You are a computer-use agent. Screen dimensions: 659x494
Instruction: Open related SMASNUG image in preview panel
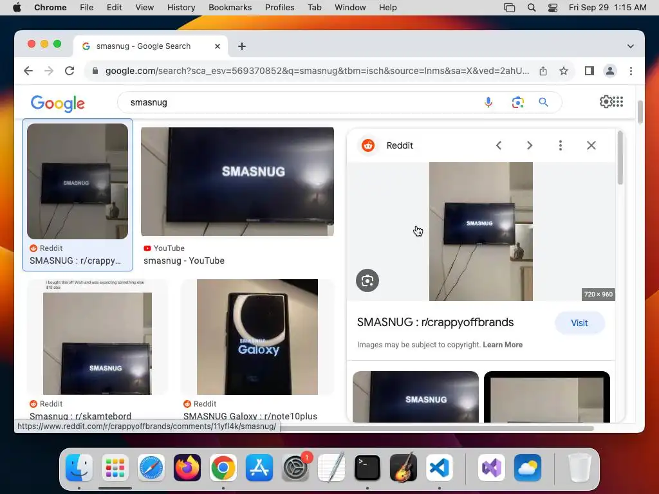coord(416,396)
